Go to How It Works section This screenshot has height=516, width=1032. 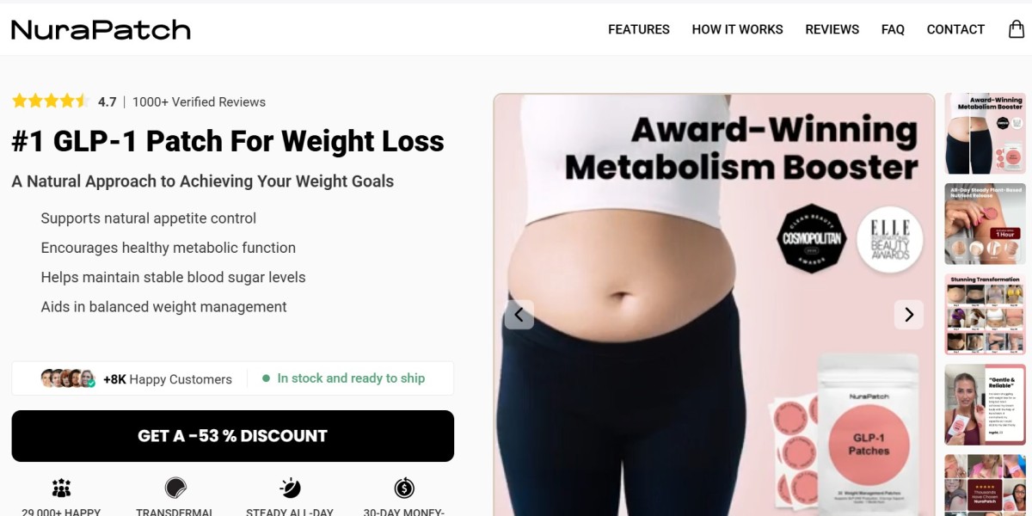[x=737, y=29]
